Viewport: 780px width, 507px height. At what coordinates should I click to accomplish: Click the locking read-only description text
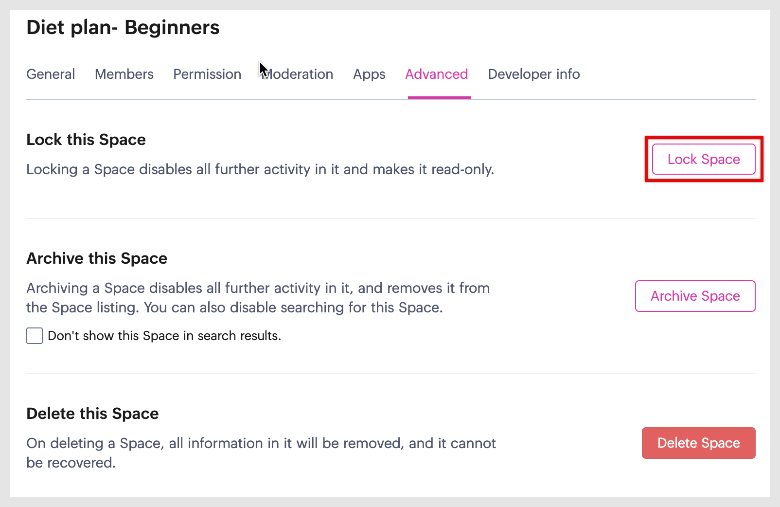click(x=260, y=169)
